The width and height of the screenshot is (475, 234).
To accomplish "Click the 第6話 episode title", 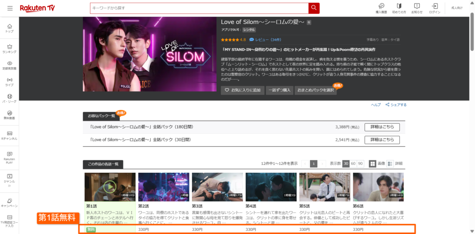I will (358, 206).
